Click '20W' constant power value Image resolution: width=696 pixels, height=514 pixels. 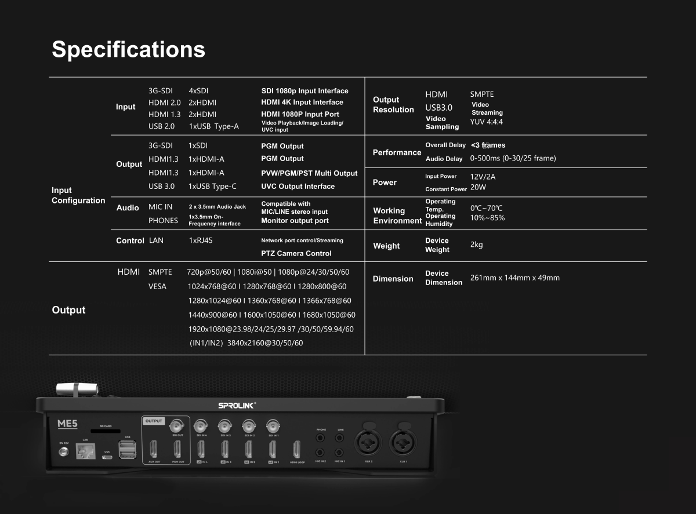click(x=478, y=187)
